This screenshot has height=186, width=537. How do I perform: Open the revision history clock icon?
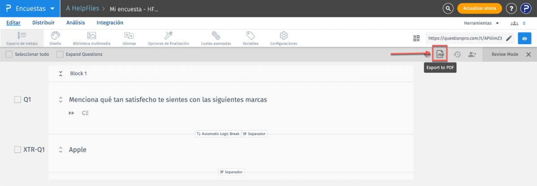(457, 54)
